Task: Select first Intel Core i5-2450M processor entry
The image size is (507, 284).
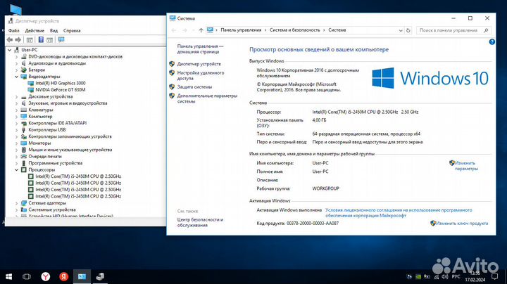Action: (x=78, y=176)
